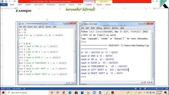Show hidden tray icons chevron
This screenshot has height=95, width=169.
pos(144,93)
